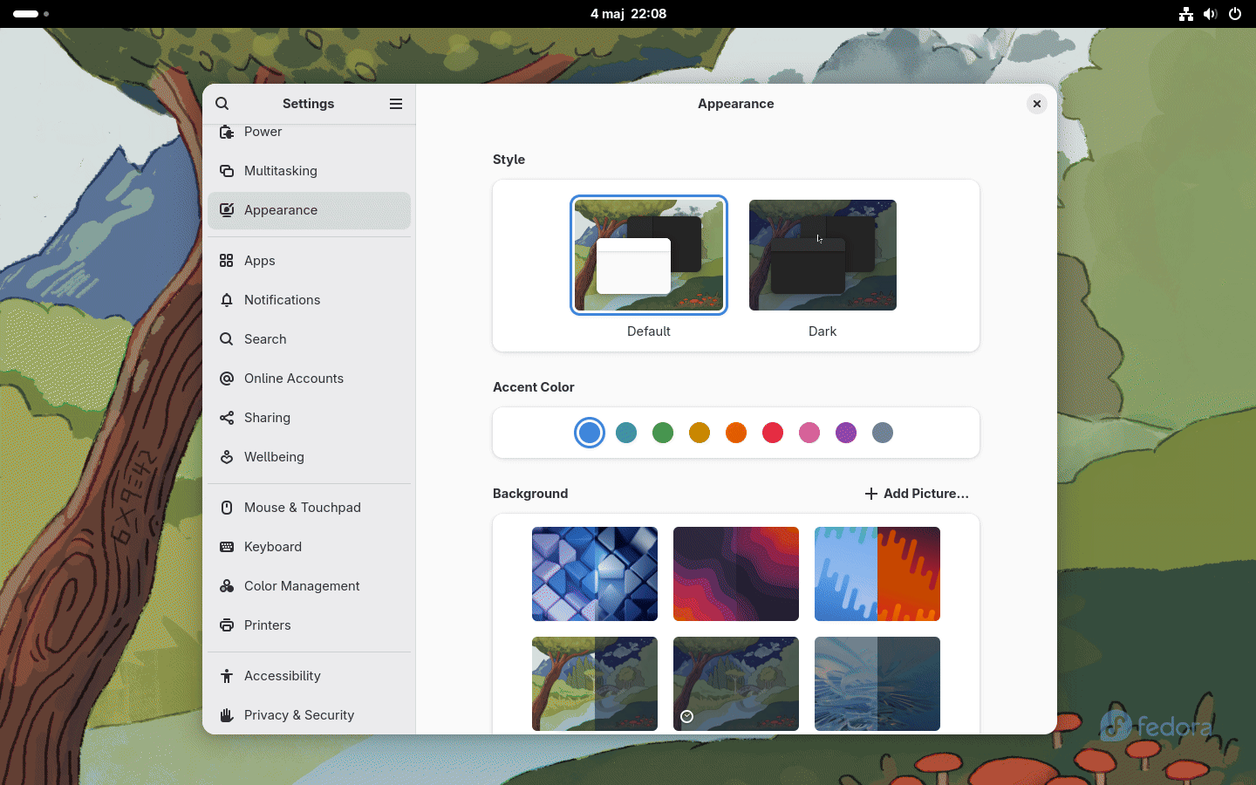Screen dimensions: 1256x785
Task: Click the Accessibility figure icon
Action: (x=227, y=676)
